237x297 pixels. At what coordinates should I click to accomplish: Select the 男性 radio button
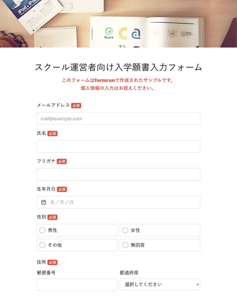[42, 230]
